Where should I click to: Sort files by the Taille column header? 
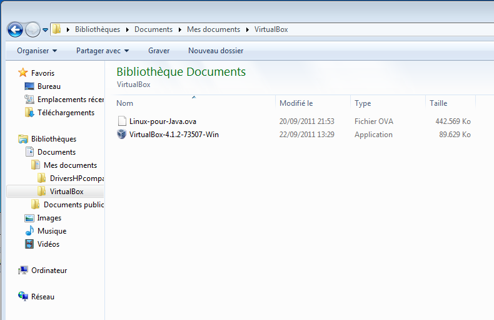(x=438, y=103)
